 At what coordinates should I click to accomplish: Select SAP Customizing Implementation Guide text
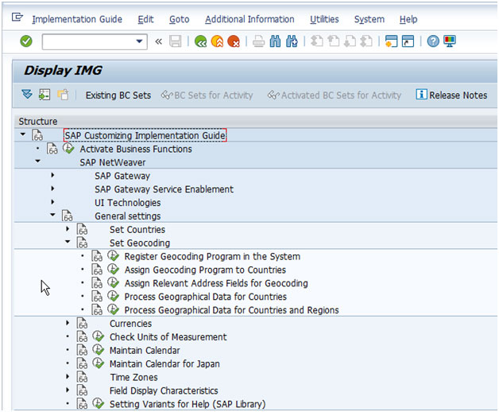tap(145, 135)
